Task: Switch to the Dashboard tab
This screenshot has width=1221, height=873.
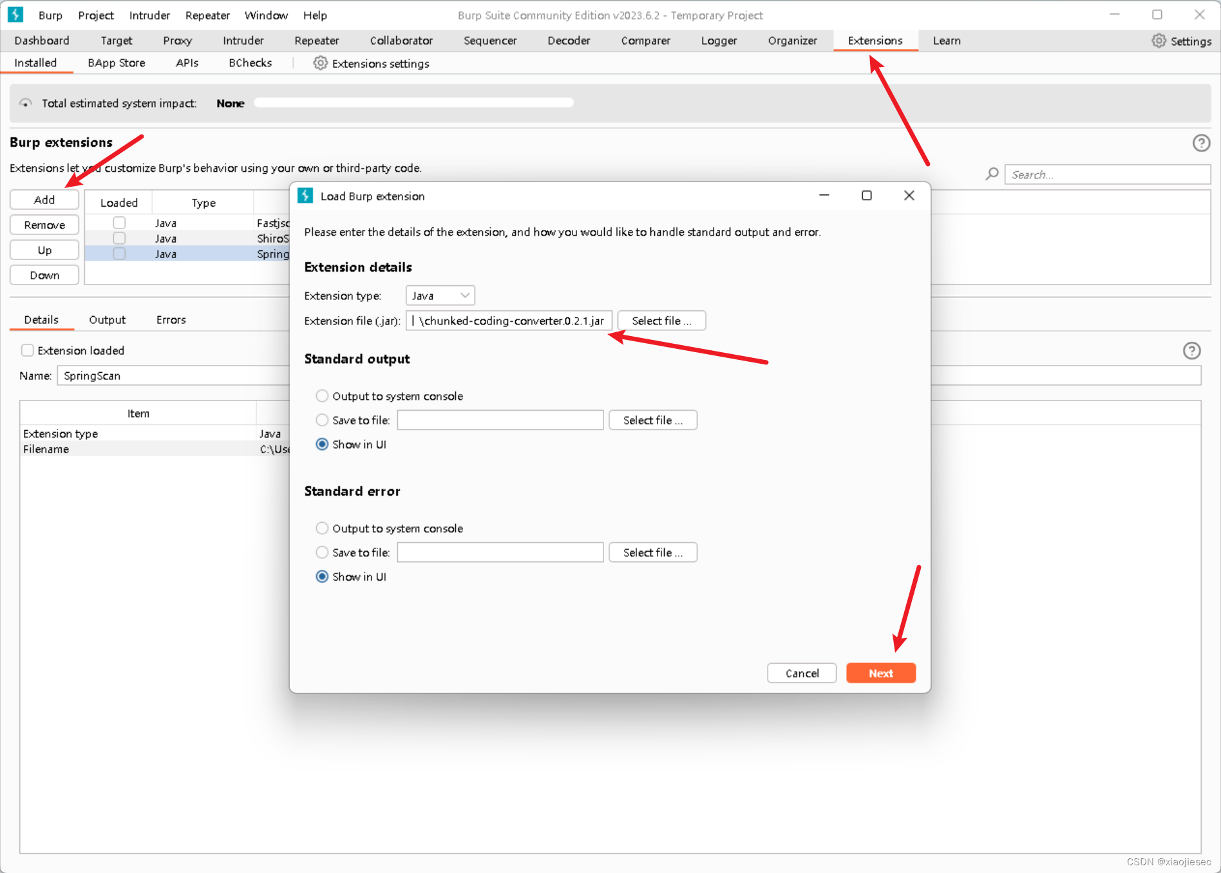Action: point(42,41)
